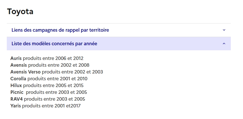Click "Liste des modèles concernés par année" header

pyautogui.click(x=54, y=44)
